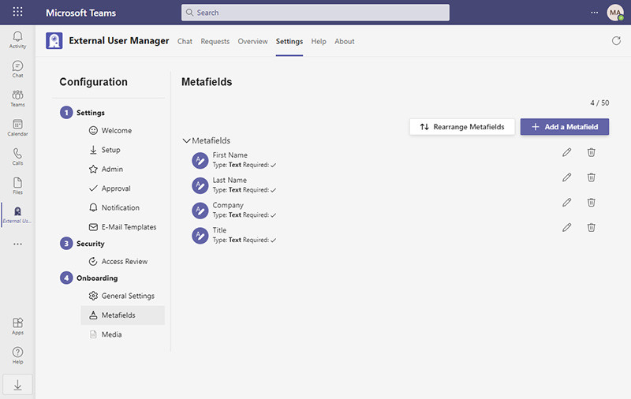This screenshot has width=631, height=399.
Task: Open Notification configuration page
Action: tap(123, 207)
